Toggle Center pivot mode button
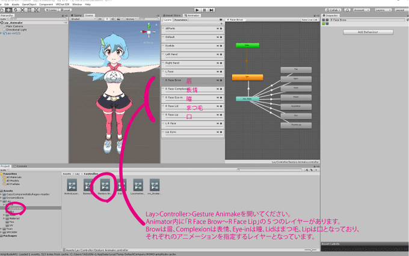409x256 pixels. [51, 10]
